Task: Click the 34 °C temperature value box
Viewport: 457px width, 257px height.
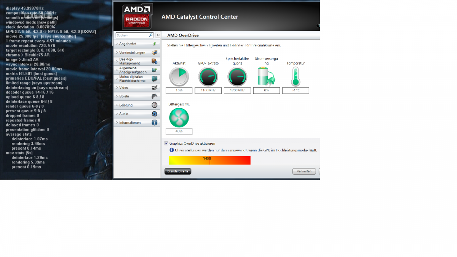Action: pos(296,91)
